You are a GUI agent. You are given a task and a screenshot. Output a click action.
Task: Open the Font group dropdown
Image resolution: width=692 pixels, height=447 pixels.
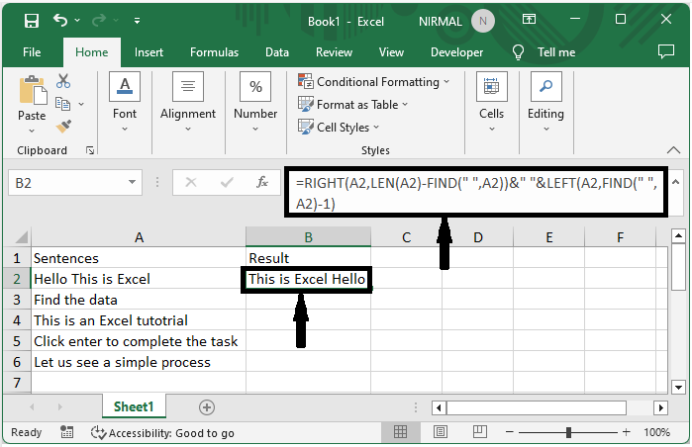[x=125, y=102]
